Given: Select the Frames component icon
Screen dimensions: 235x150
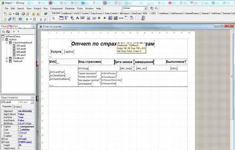Looking at the screenshot, I should point(62,18).
